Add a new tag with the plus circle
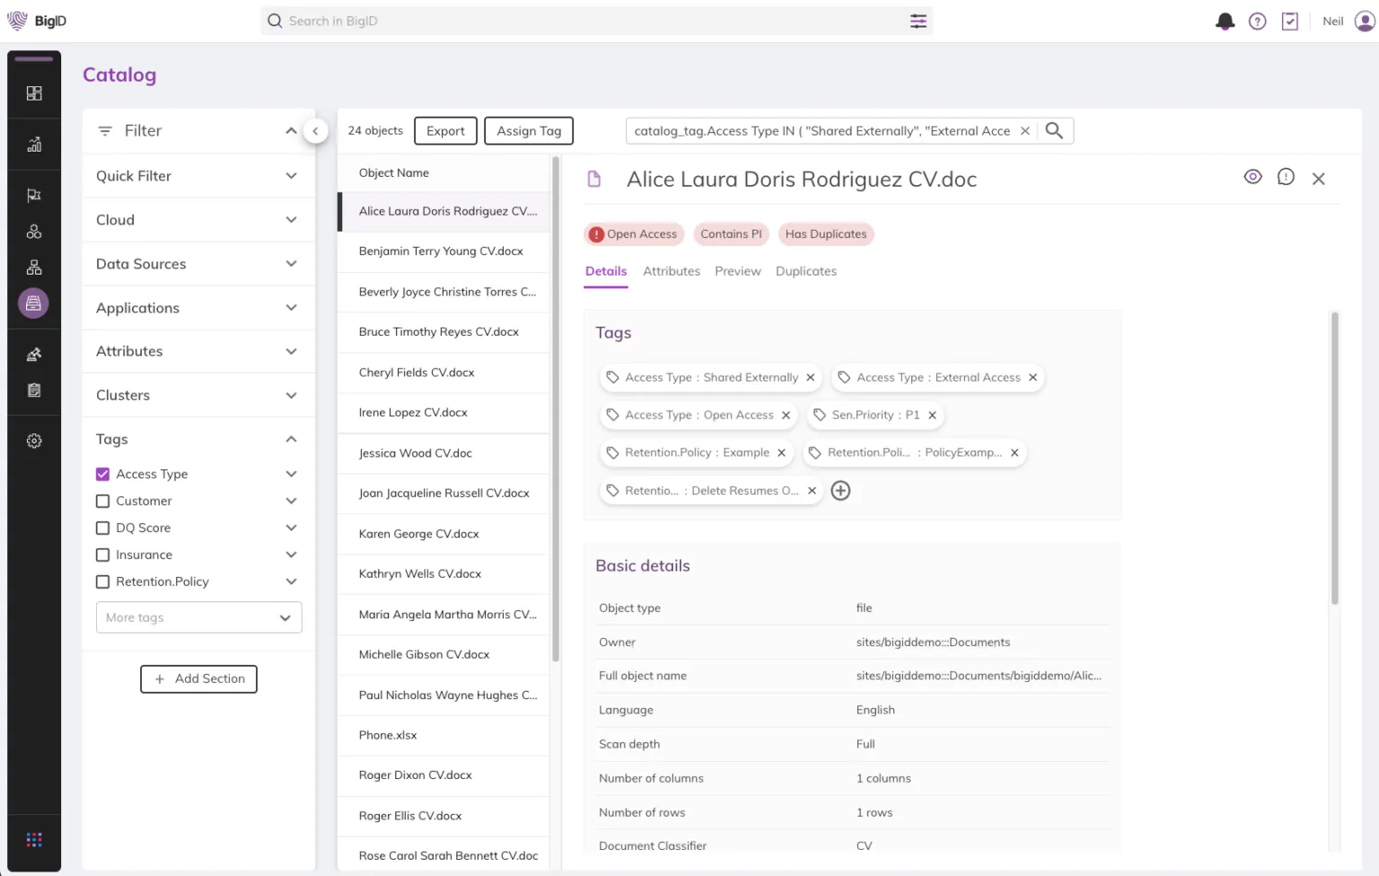1379x876 pixels. (840, 491)
